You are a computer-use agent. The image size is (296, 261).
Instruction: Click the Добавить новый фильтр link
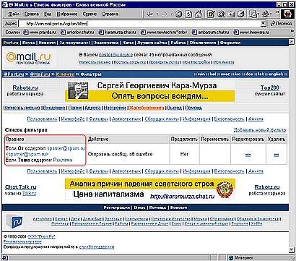point(260,130)
